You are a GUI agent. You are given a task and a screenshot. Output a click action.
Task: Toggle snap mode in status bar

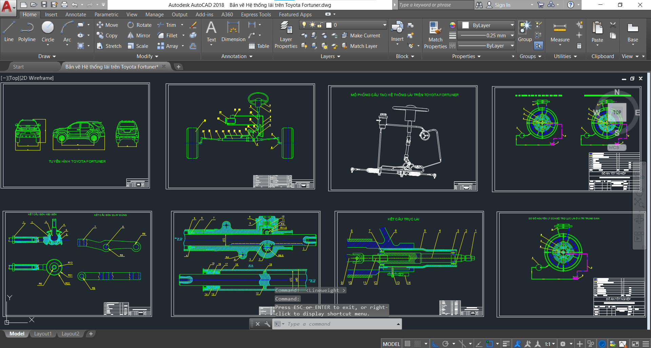tap(418, 344)
